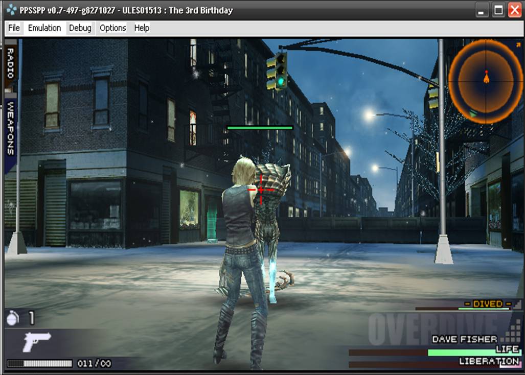The width and height of the screenshot is (525, 375).
Task: Click the orange circular radar minimap
Action: 486,81
